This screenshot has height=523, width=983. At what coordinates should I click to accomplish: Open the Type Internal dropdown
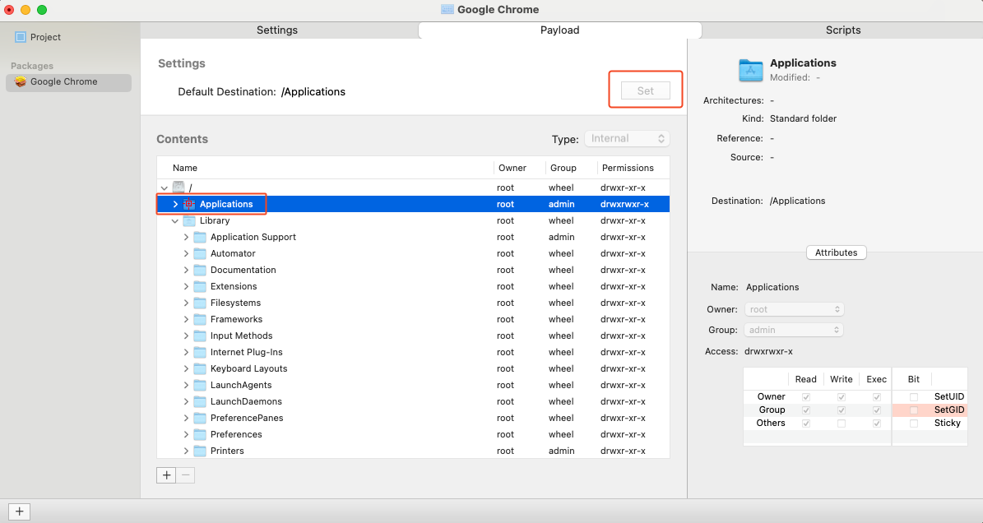pos(626,139)
